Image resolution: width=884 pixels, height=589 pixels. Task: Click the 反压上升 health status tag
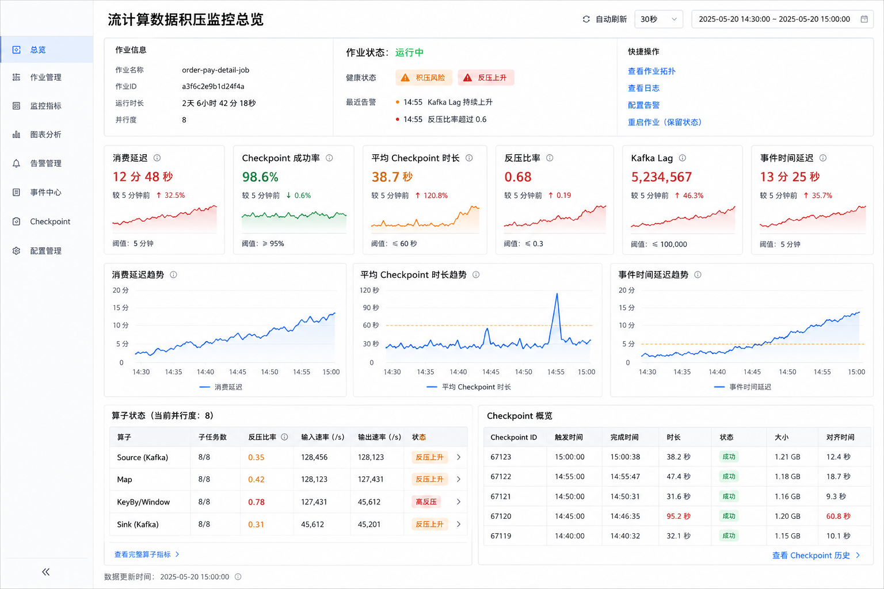coord(486,78)
